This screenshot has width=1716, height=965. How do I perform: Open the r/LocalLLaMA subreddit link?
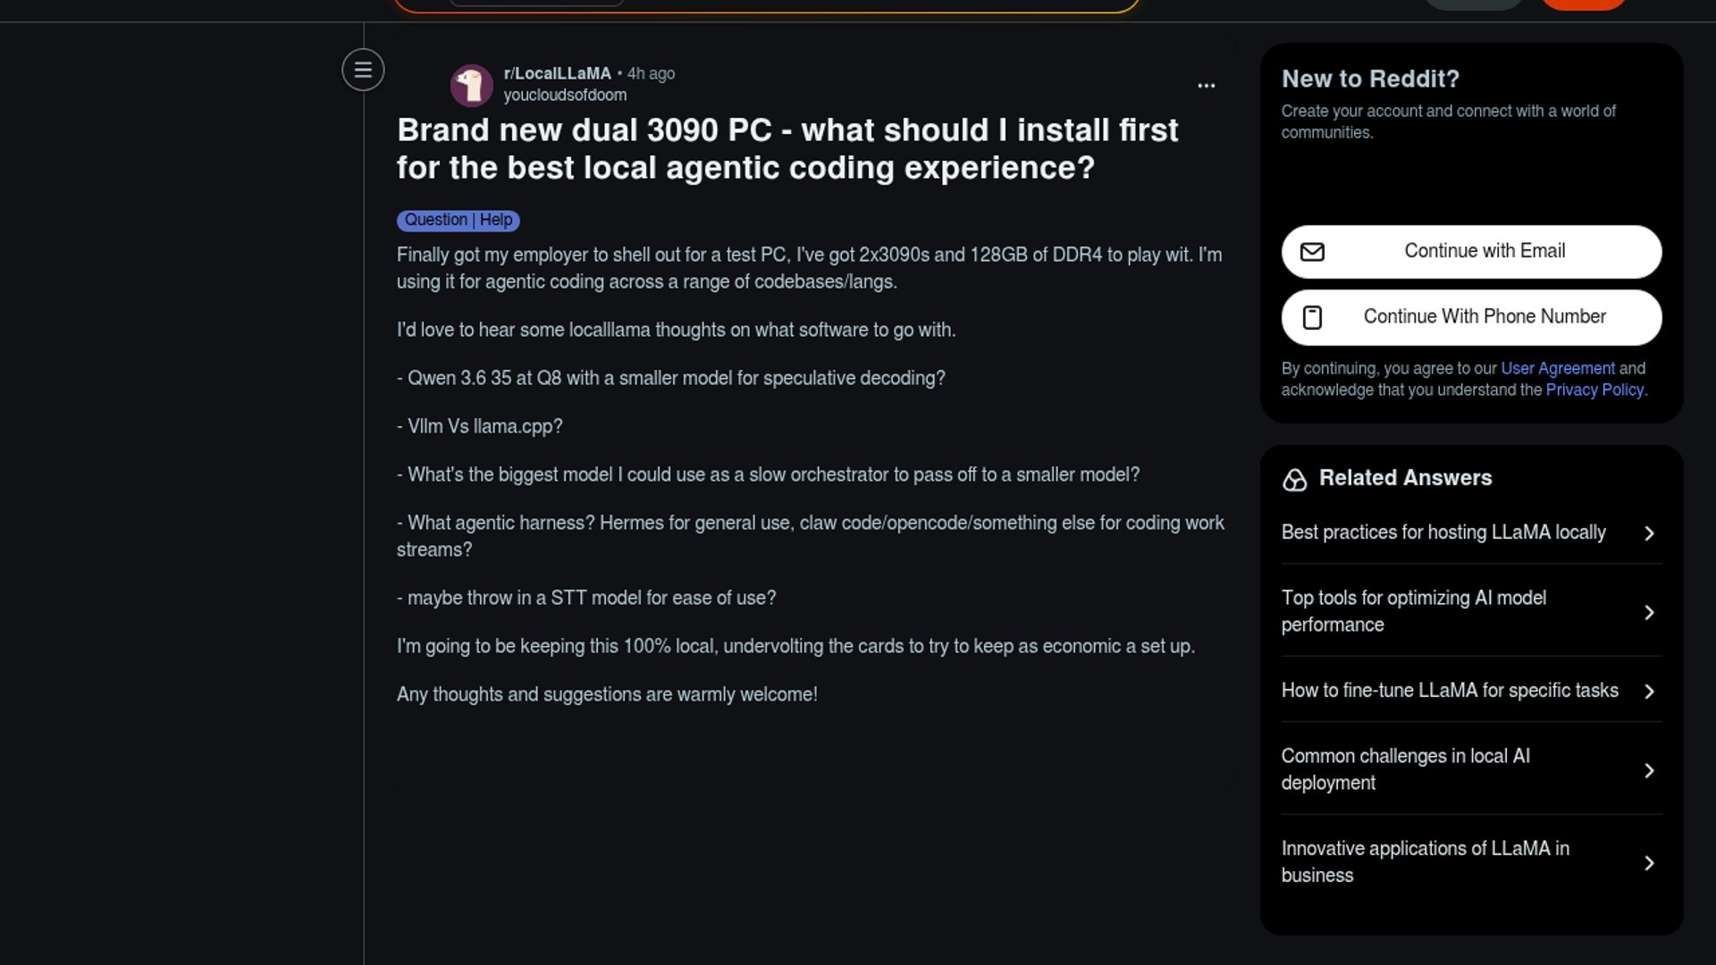pyautogui.click(x=557, y=73)
